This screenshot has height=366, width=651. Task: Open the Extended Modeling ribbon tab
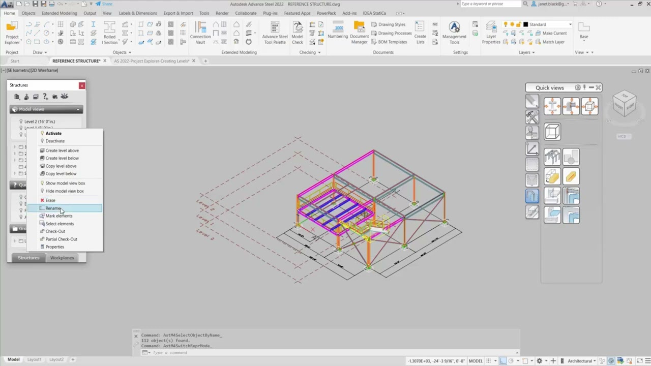point(60,13)
